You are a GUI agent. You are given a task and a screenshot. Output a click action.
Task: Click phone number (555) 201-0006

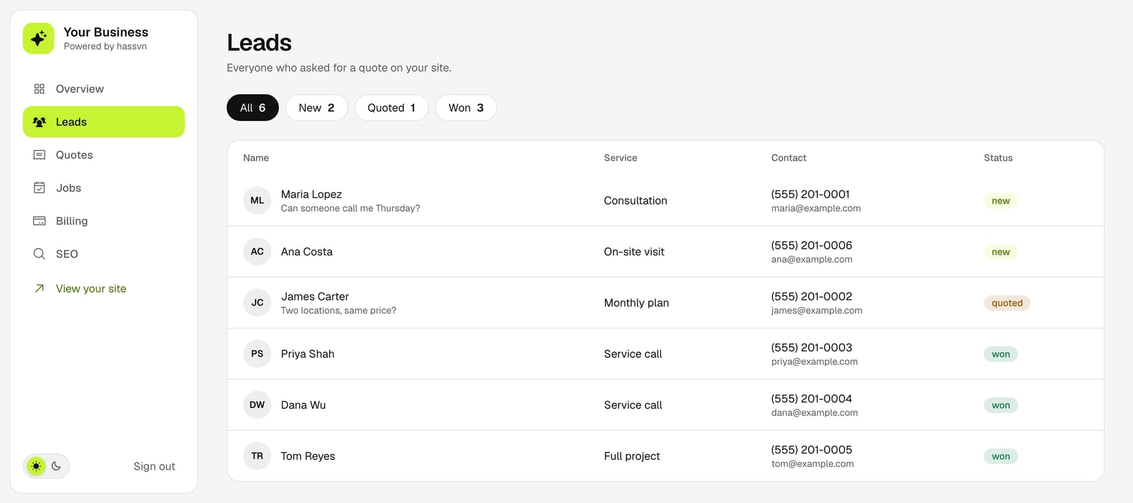point(811,245)
